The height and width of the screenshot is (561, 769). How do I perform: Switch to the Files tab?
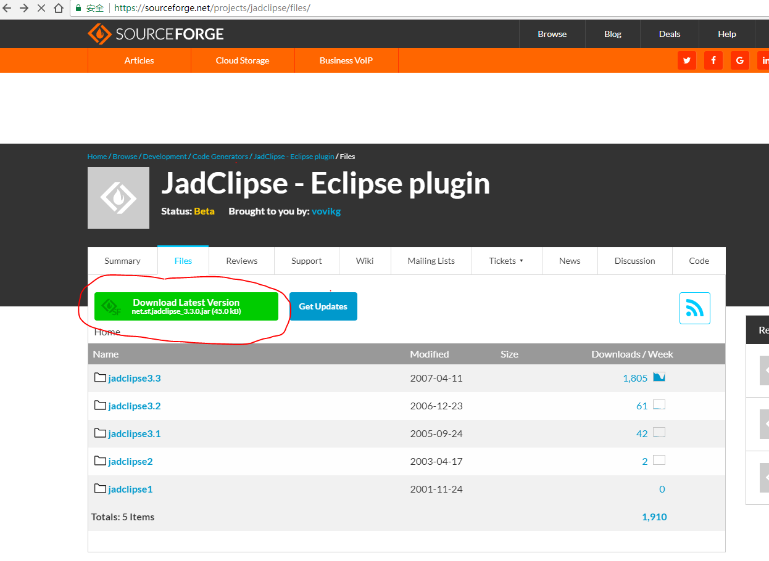click(183, 261)
